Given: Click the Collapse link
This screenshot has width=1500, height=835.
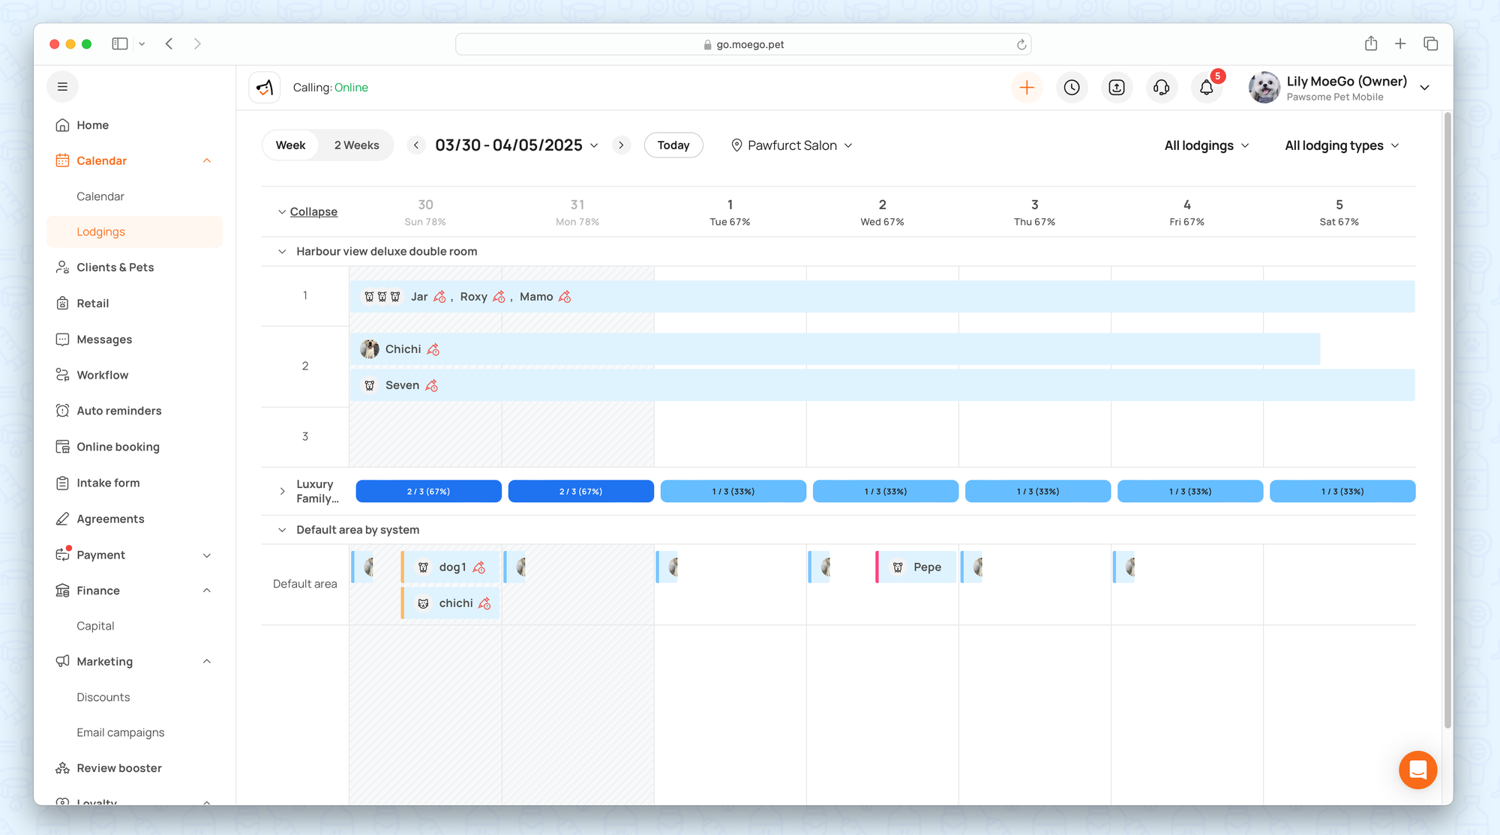Looking at the screenshot, I should (313, 212).
